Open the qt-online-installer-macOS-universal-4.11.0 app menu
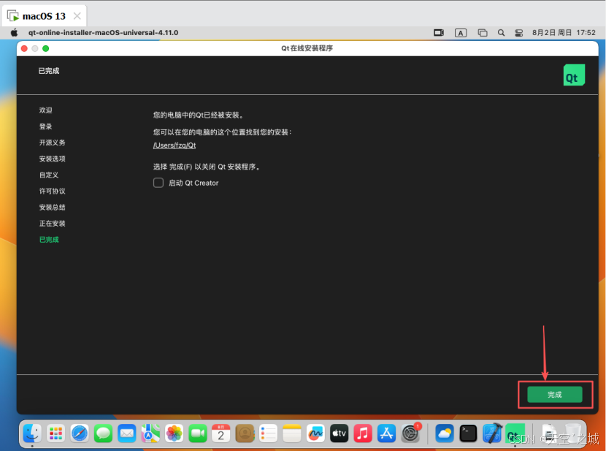Viewport: 606px width, 451px height. pos(103,32)
